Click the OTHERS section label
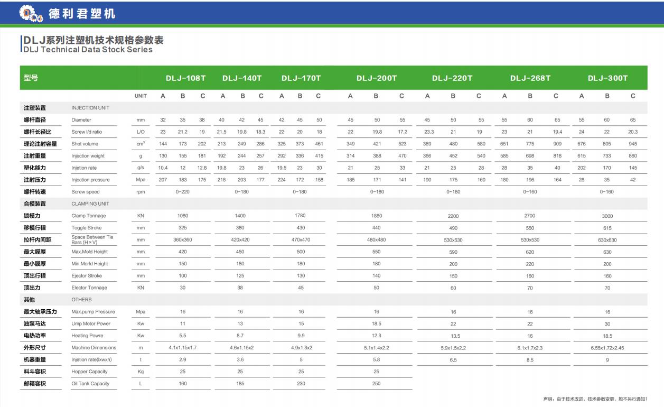 (x=81, y=300)
